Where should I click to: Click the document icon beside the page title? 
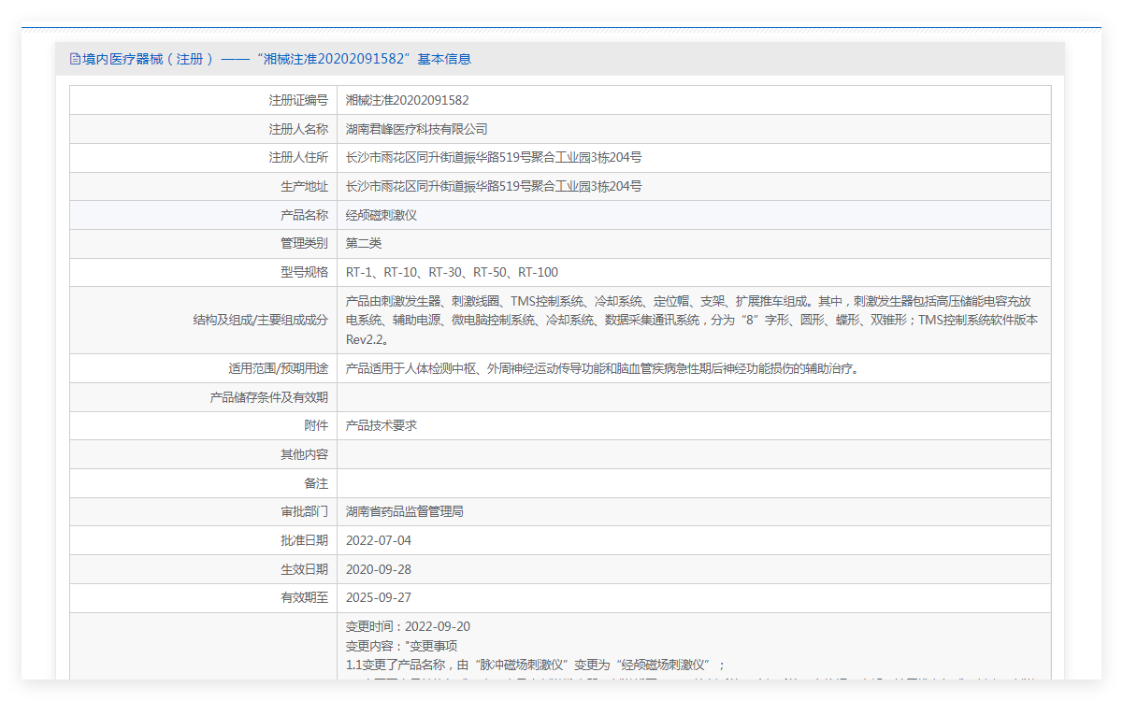coord(74,58)
